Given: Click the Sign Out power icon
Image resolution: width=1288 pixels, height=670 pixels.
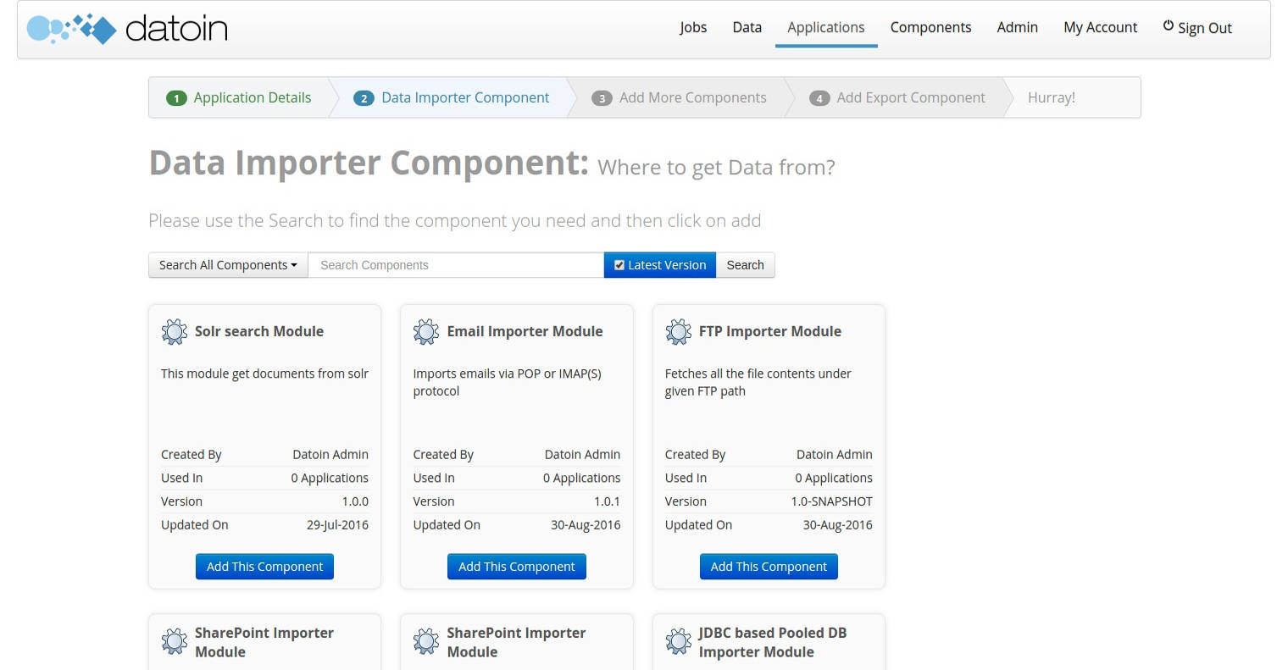Looking at the screenshot, I should pyautogui.click(x=1169, y=26).
